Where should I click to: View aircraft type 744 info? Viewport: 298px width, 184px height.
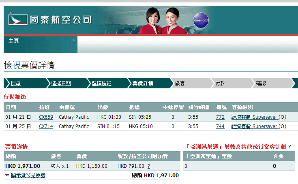(x=220, y=126)
